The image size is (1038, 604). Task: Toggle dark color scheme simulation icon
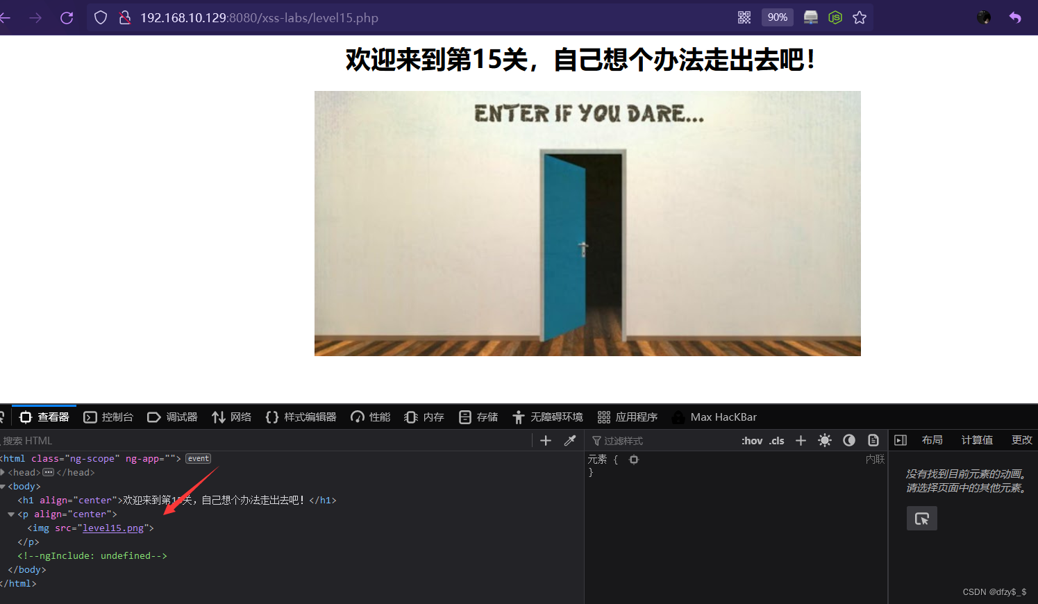pyautogui.click(x=848, y=440)
